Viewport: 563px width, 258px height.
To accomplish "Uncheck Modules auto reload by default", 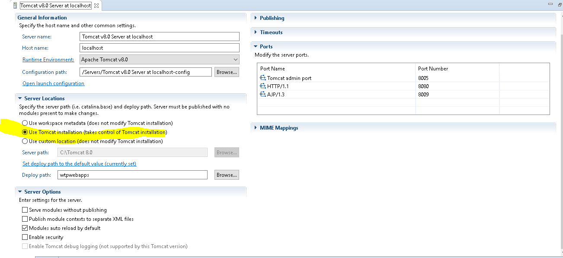I will click(25, 228).
